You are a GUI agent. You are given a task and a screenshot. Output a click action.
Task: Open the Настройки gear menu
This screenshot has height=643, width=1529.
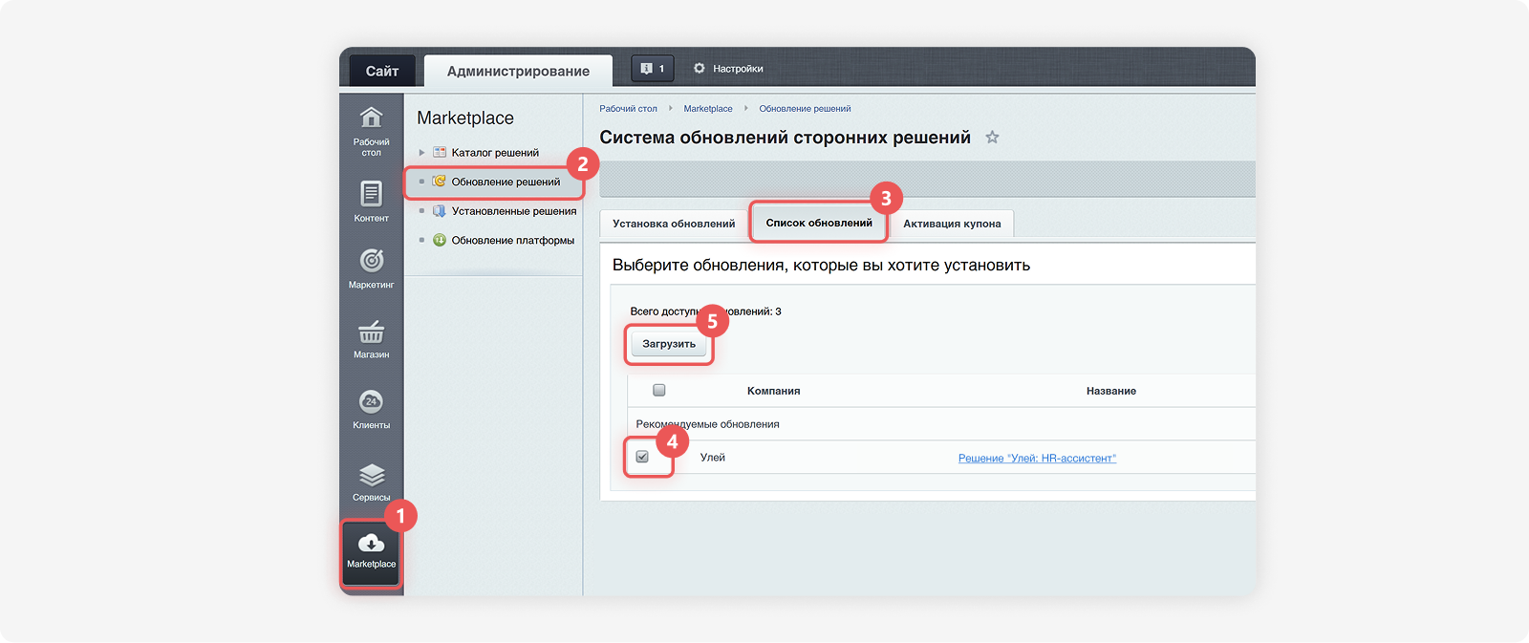(x=728, y=69)
